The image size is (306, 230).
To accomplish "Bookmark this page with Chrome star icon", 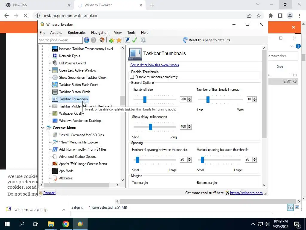I will [259, 16].
